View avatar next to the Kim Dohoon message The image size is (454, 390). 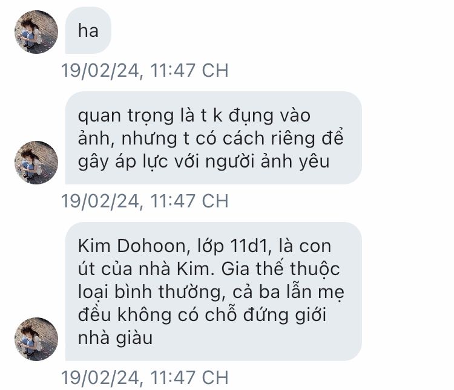coord(36,339)
